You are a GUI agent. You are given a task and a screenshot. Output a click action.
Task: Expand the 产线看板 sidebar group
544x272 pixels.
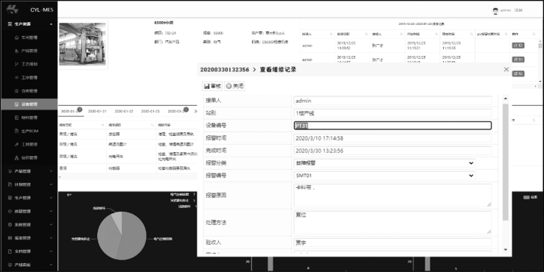51,265
